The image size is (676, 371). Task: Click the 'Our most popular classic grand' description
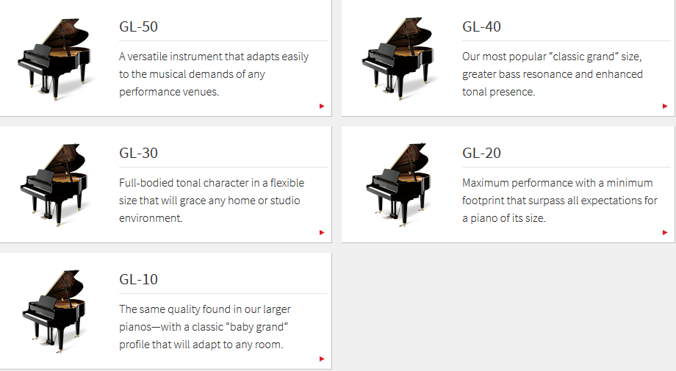pyautogui.click(x=553, y=74)
